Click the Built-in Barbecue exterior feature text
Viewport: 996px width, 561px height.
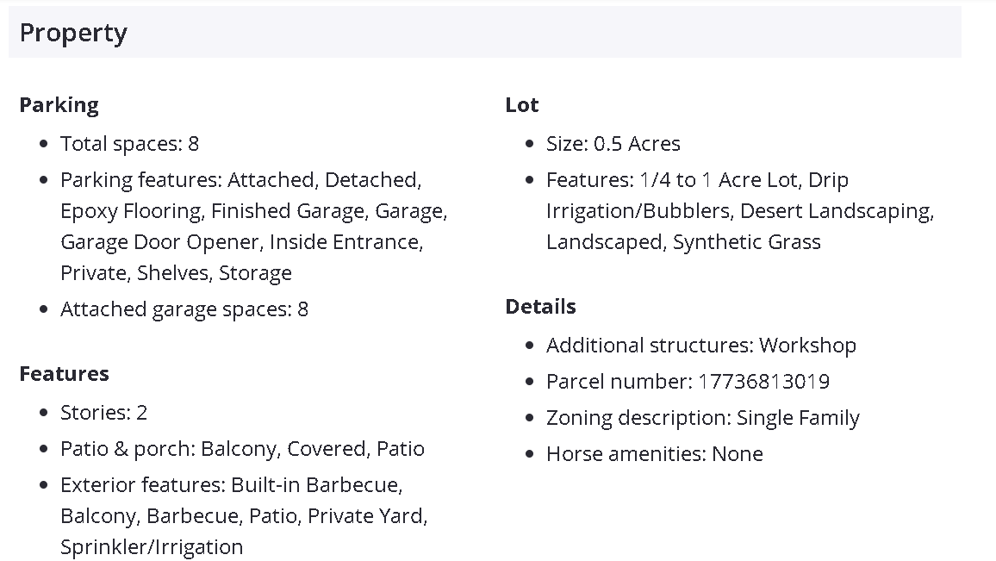(316, 485)
